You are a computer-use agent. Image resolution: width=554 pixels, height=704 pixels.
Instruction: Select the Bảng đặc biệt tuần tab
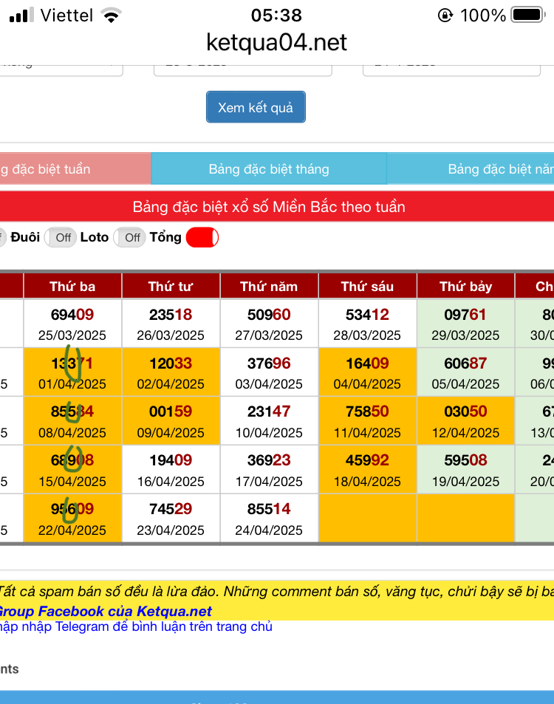pyautogui.click(x=75, y=169)
